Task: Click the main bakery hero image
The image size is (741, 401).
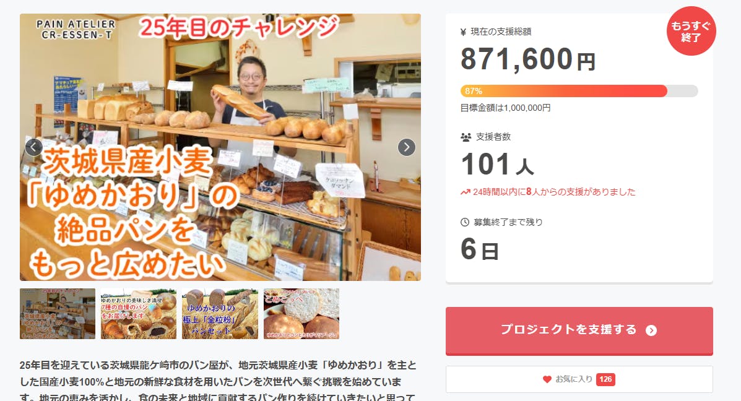Action: point(220,147)
